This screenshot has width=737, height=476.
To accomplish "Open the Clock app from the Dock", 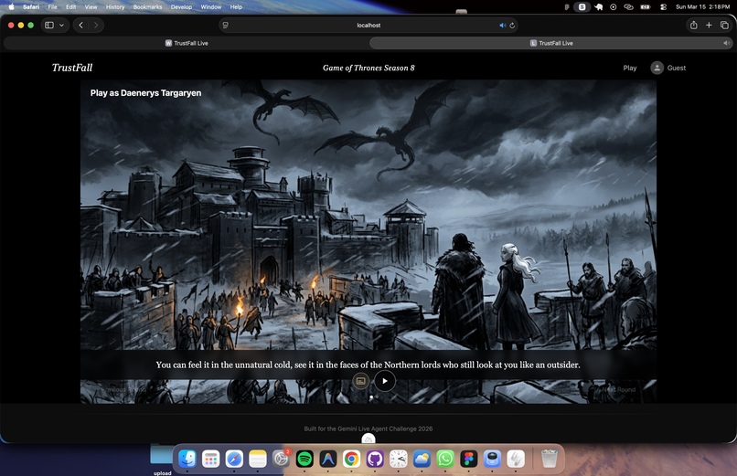I will 398,459.
